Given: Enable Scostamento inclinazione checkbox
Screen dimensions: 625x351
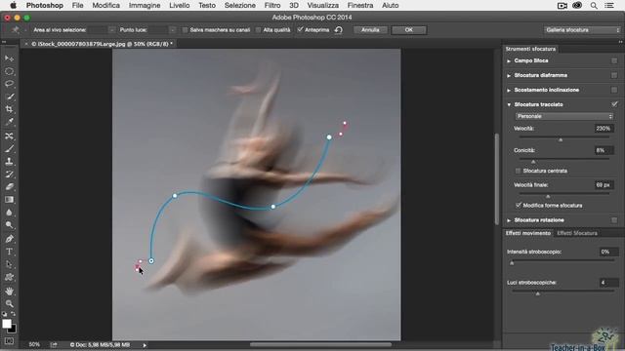Looking at the screenshot, I should pos(614,90).
